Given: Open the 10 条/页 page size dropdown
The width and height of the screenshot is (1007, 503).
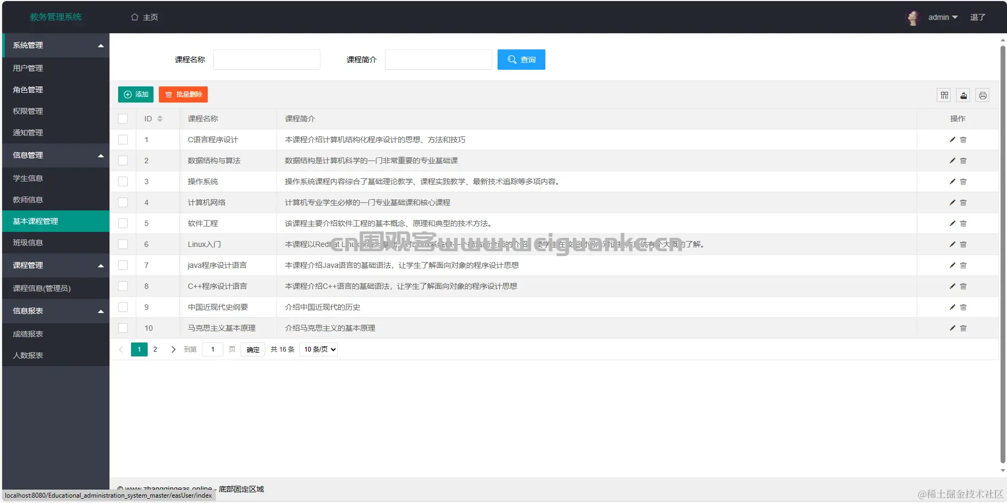Looking at the screenshot, I should (x=318, y=349).
